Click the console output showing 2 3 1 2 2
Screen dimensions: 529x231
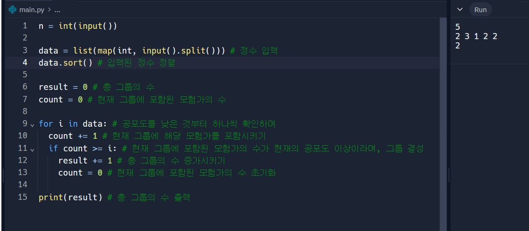[476, 36]
